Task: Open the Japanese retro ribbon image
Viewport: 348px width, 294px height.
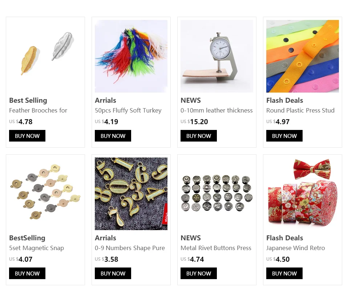Action: [x=303, y=194]
